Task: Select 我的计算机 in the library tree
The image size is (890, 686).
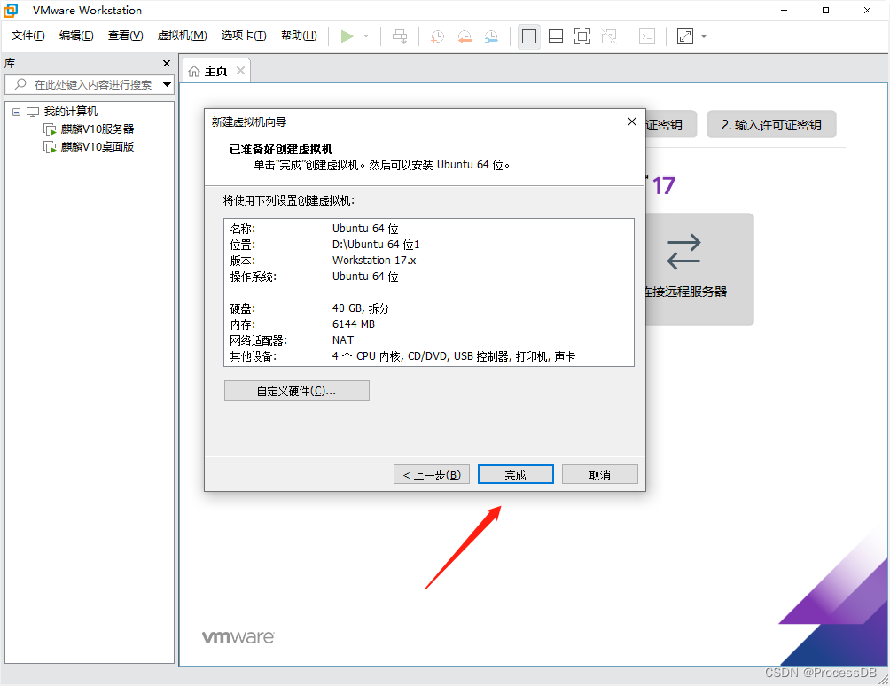Action: pyautogui.click(x=70, y=112)
